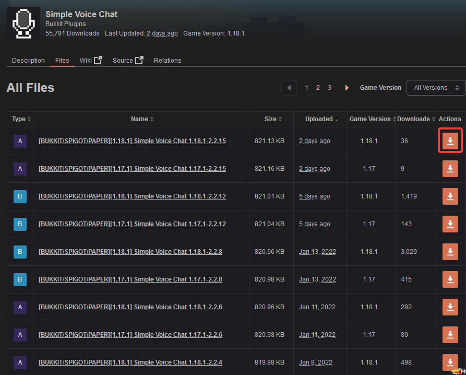Screen dimensions: 466x375
Task: Click Alpha type badge for 1.17.1-2.2.6
Action: click(20, 335)
